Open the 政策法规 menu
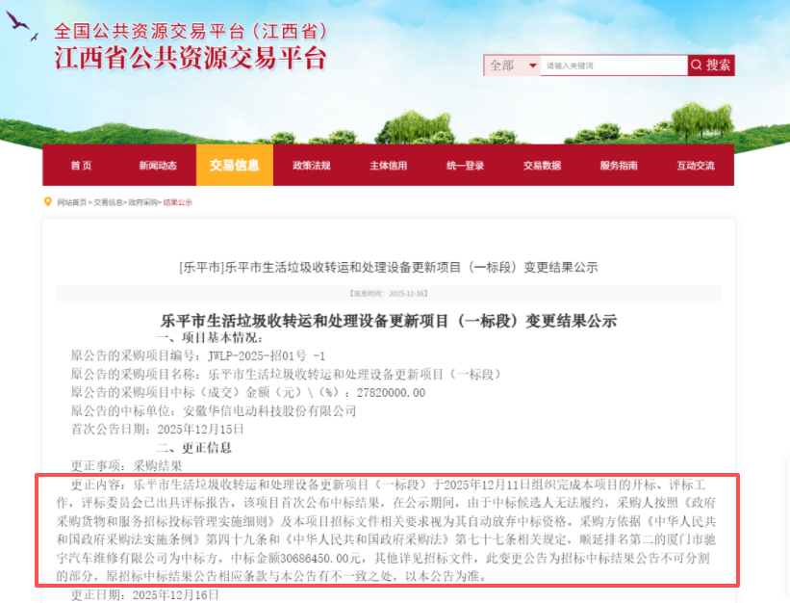This screenshot has height=603, width=790. pos(310,166)
